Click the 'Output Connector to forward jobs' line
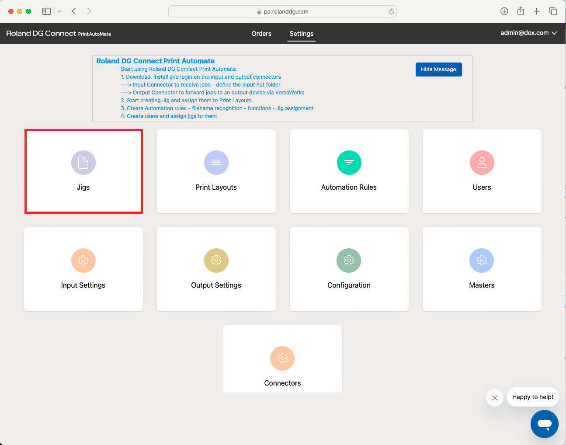Screen dimensions: 566x445 point(212,93)
